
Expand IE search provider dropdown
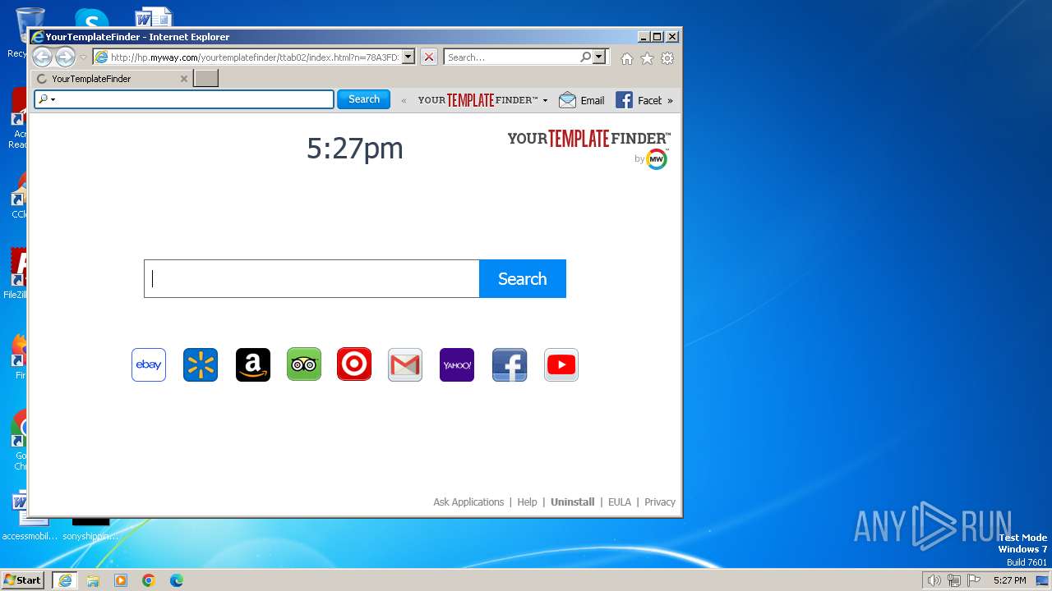[x=599, y=57]
